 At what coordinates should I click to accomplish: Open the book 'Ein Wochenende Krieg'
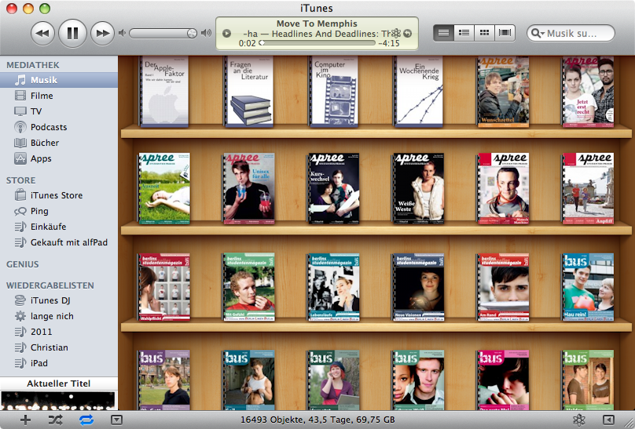pos(418,92)
